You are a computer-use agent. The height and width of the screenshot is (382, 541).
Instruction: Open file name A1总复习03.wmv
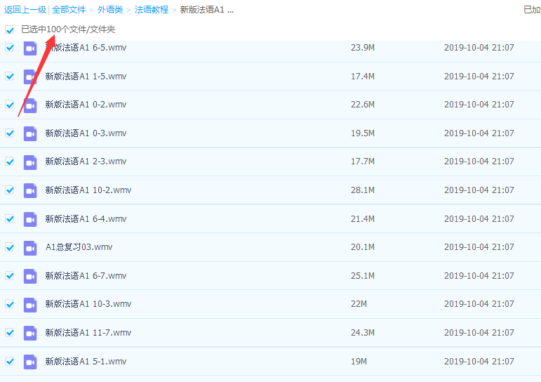coord(79,247)
